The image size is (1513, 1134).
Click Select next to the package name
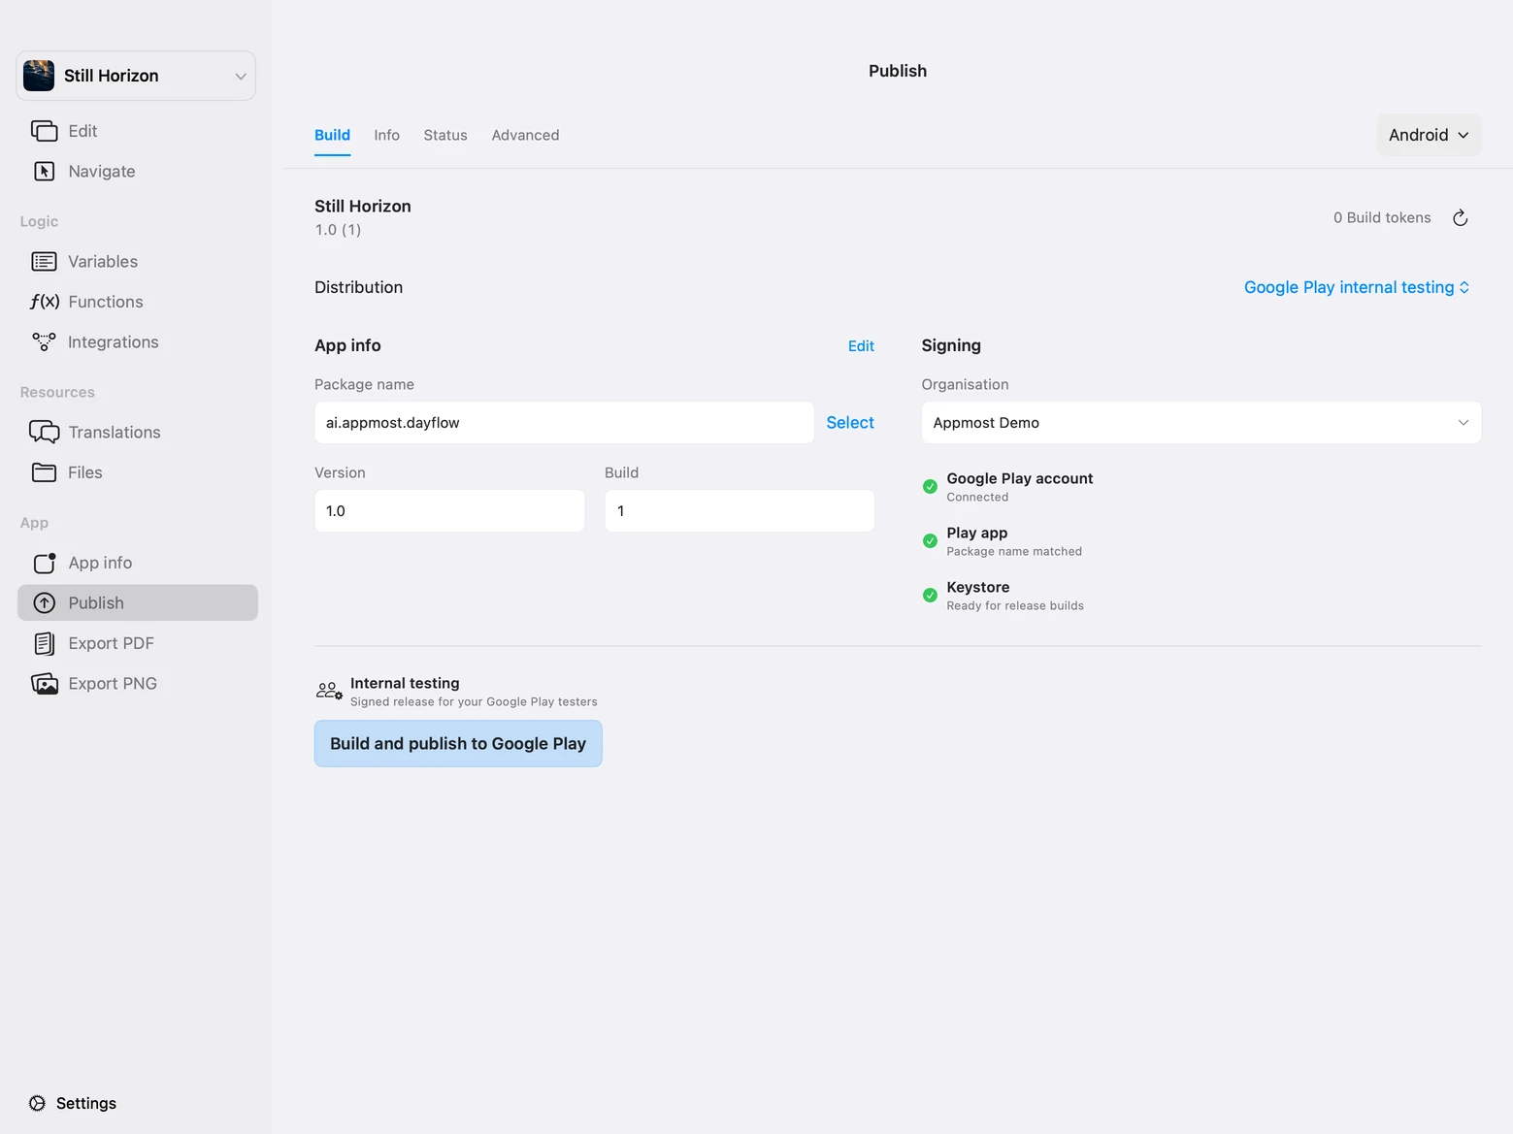tap(850, 423)
